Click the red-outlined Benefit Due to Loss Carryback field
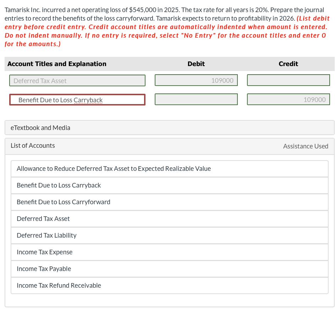 tap(77, 99)
